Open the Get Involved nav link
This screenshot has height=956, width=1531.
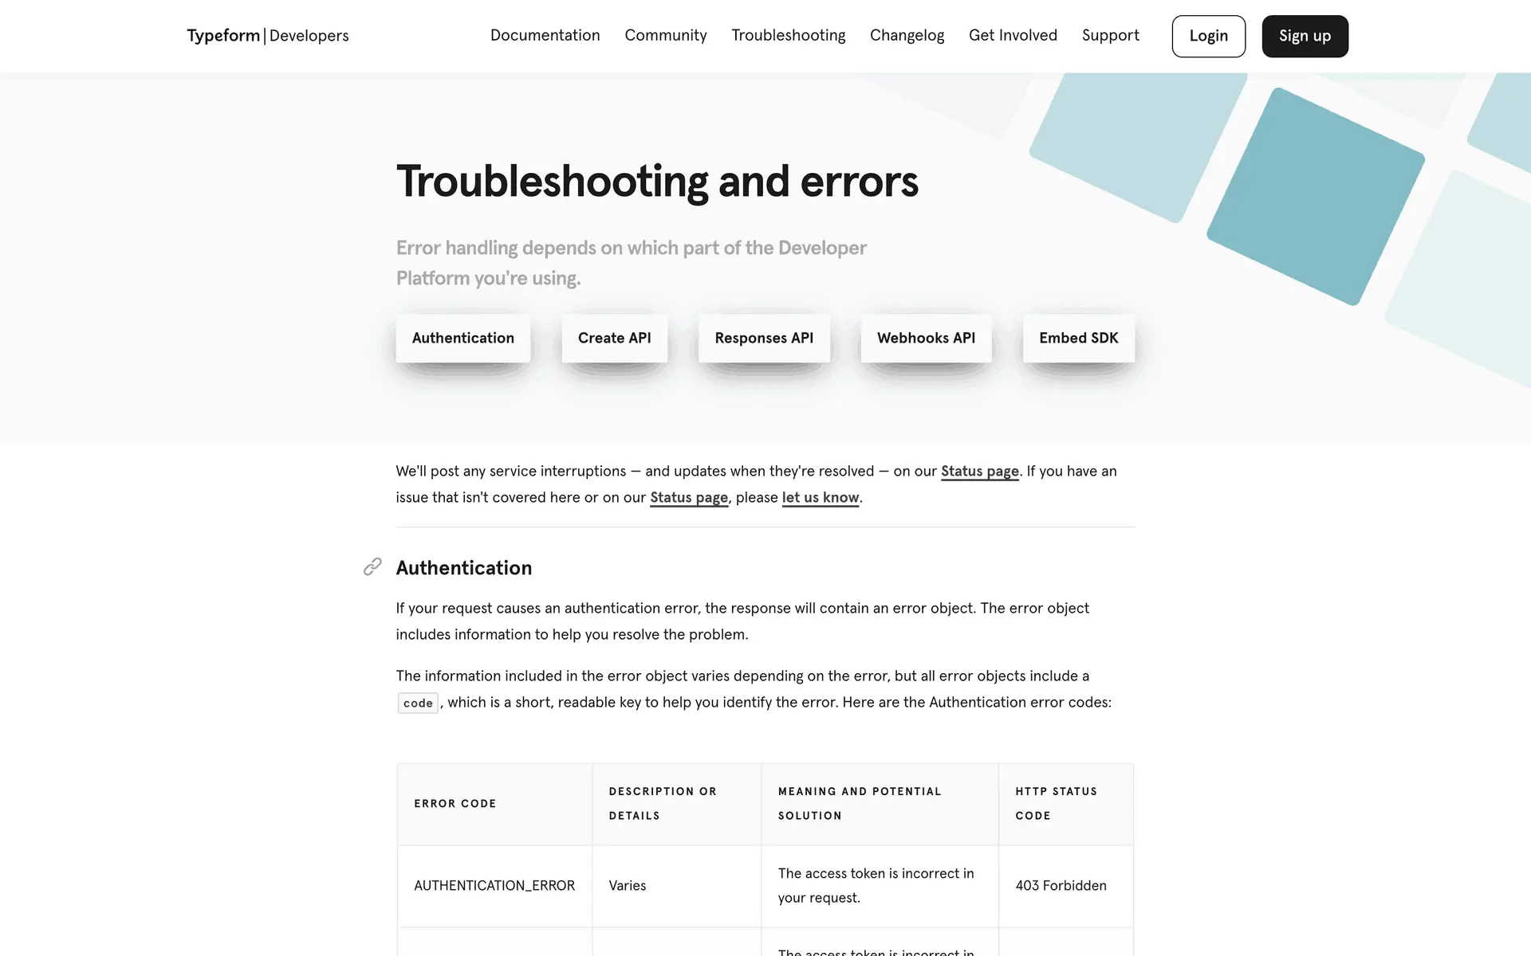point(1013,36)
